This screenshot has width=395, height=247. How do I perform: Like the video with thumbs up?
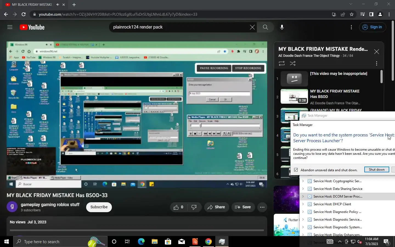click(x=178, y=207)
